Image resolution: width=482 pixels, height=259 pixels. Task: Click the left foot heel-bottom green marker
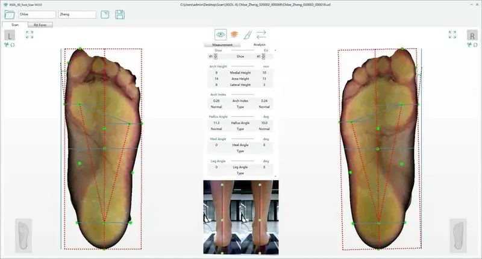point(104,249)
